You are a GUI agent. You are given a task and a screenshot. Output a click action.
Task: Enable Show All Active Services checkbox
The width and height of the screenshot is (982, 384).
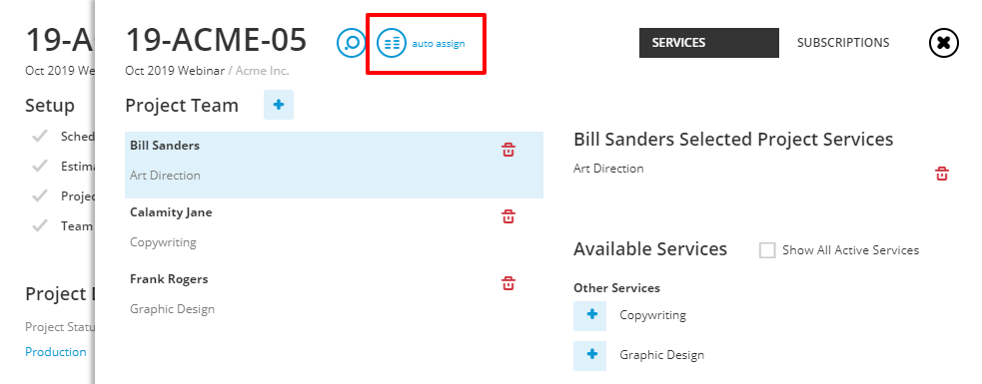767,250
